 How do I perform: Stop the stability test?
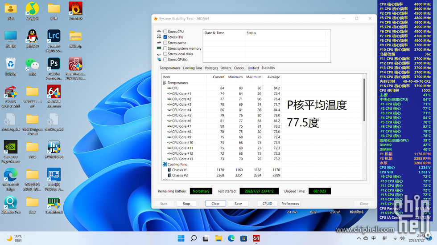(x=186, y=204)
